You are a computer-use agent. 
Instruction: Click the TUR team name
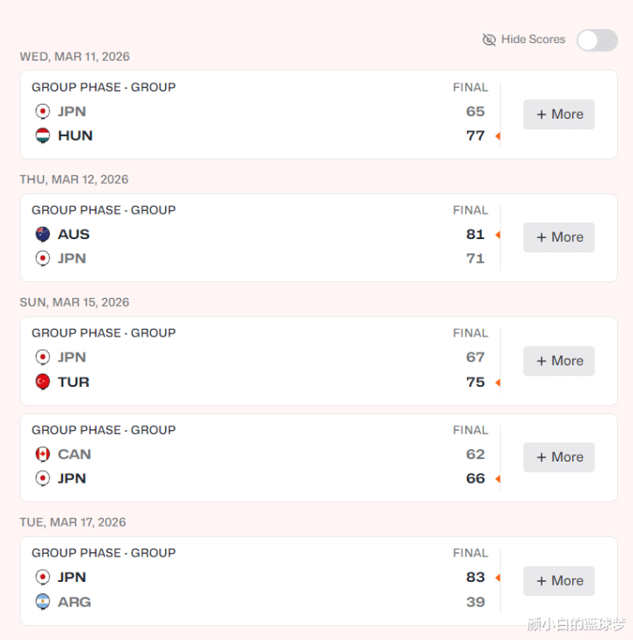(74, 382)
